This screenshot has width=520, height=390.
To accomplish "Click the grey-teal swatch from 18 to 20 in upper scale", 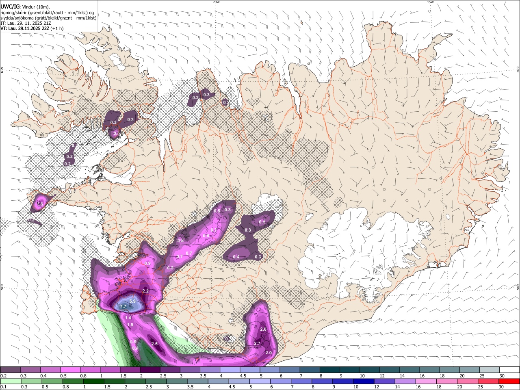I will tap(450, 370).
